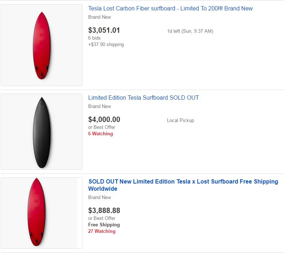Click 'Local Pickup' on the $4,000 listing
Screen dimensions: 284x253
180,121
